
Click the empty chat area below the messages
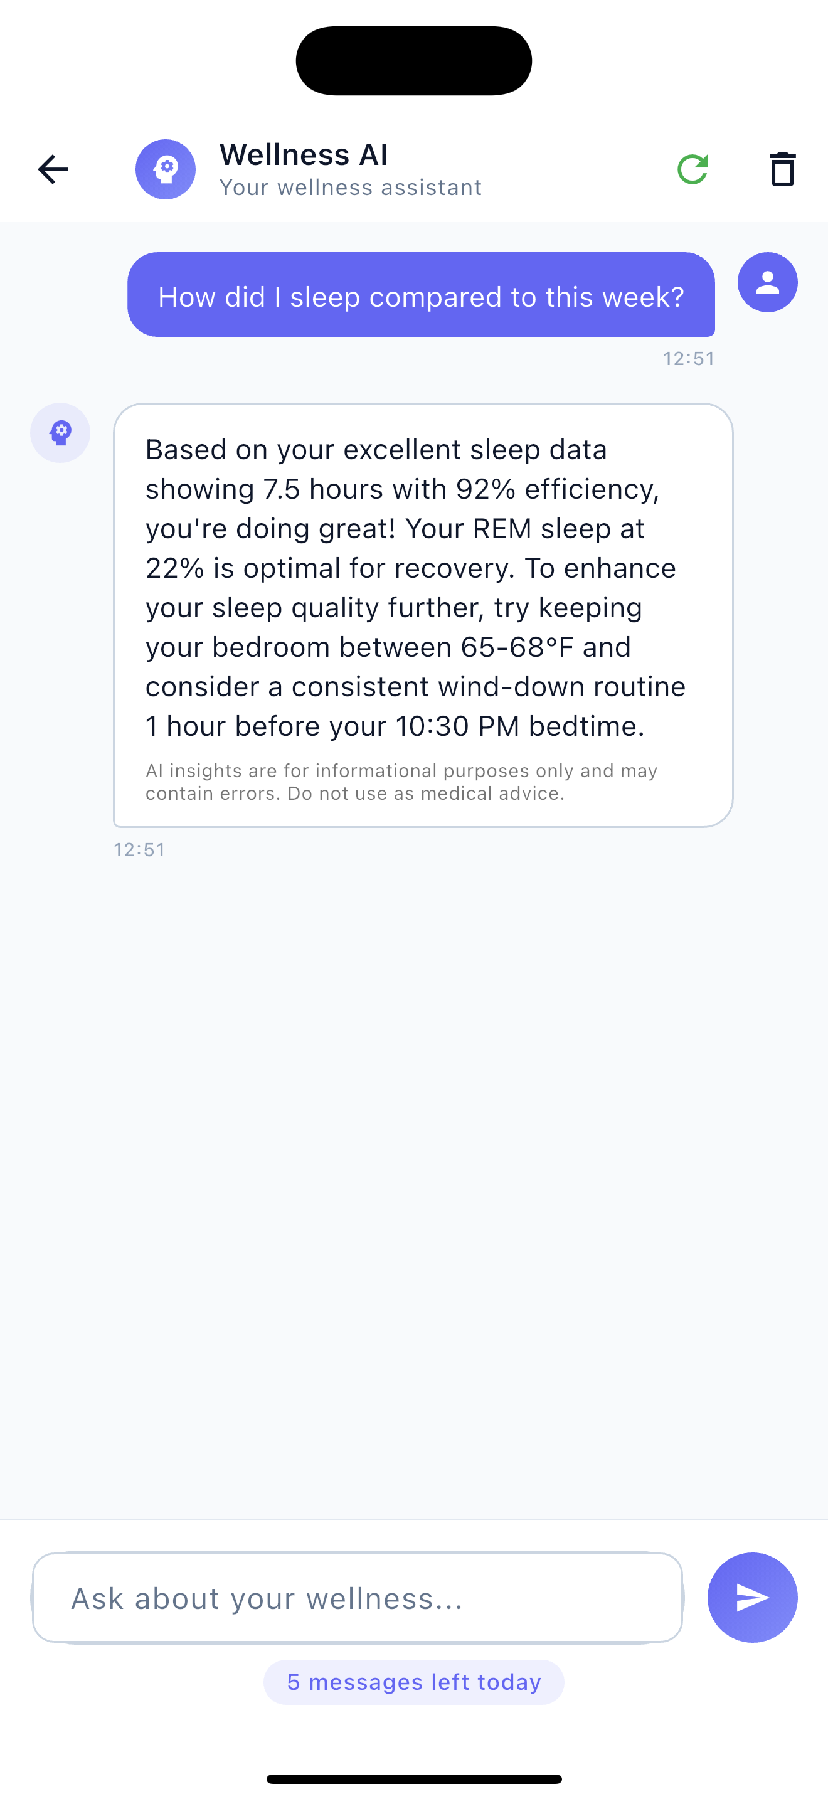pyautogui.click(x=414, y=1187)
